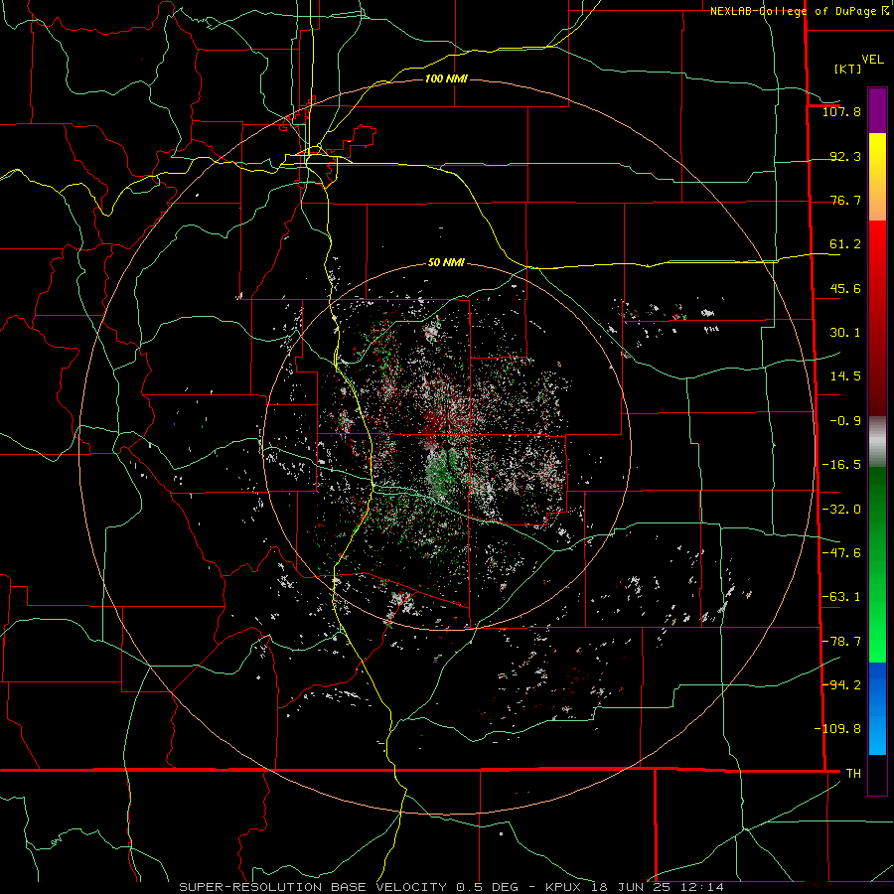
Task: Select the -63.1 velocity scale value
Action: point(841,597)
